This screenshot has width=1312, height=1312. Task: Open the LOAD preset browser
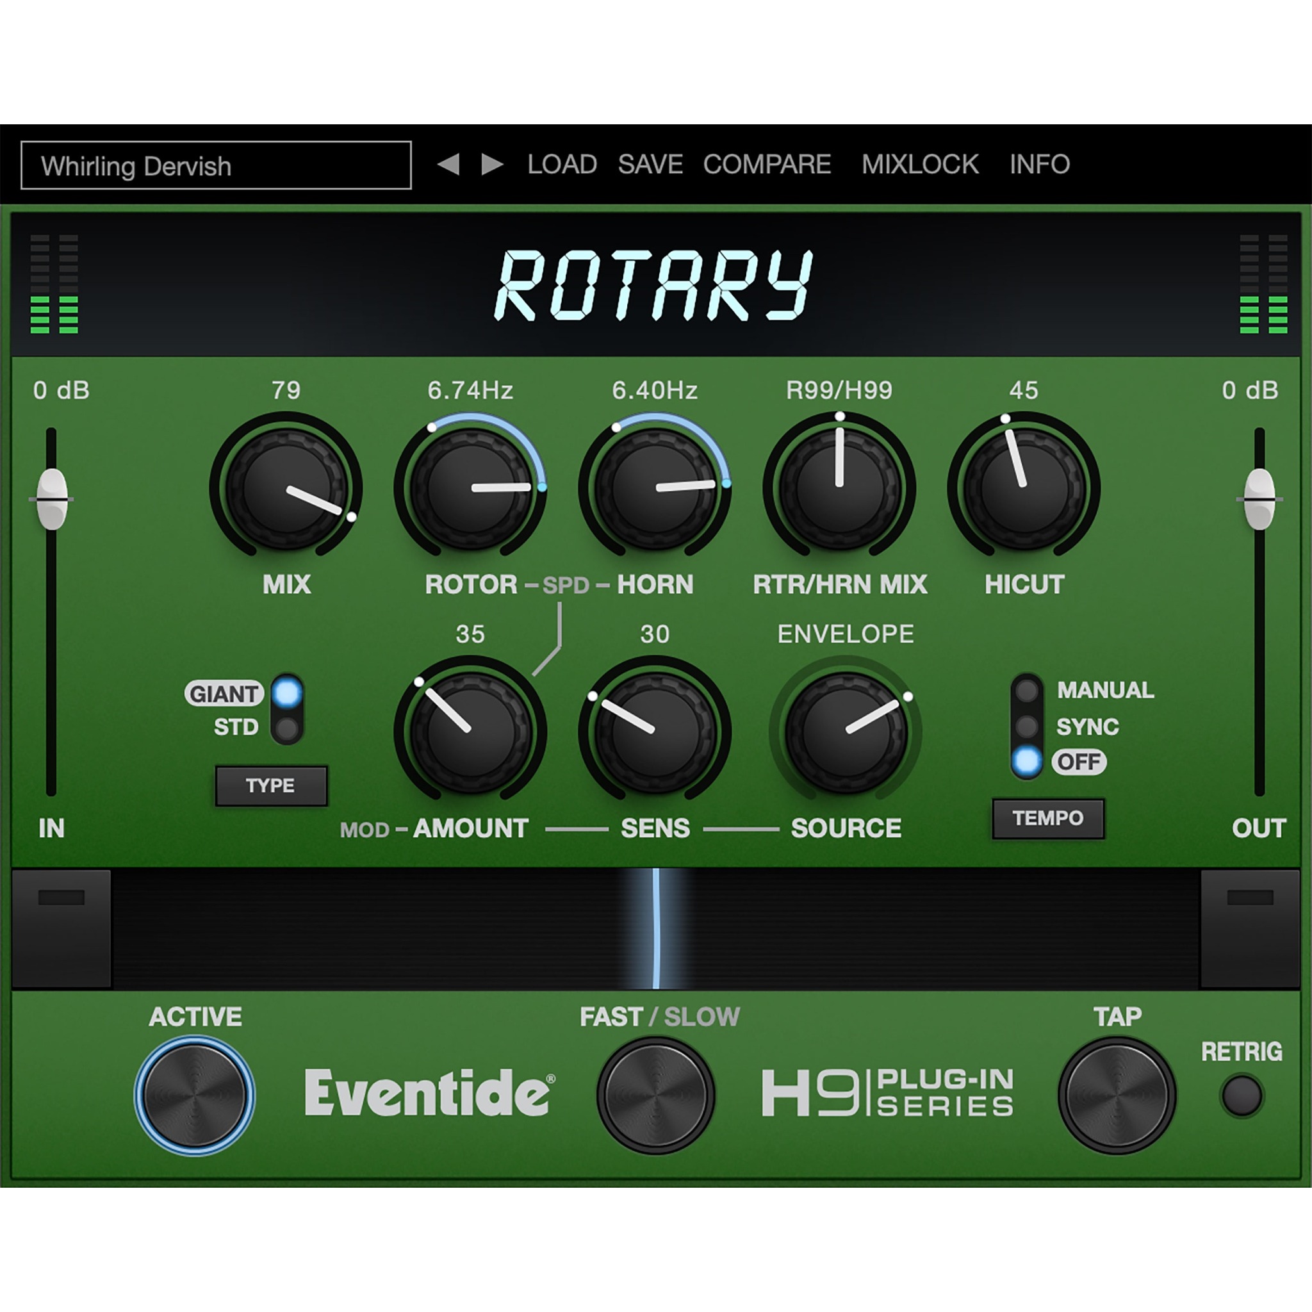[561, 165]
